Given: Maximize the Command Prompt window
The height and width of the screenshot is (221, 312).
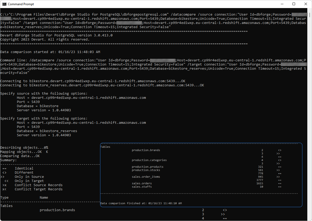Looking at the screenshot, I should [x=294, y=4].
